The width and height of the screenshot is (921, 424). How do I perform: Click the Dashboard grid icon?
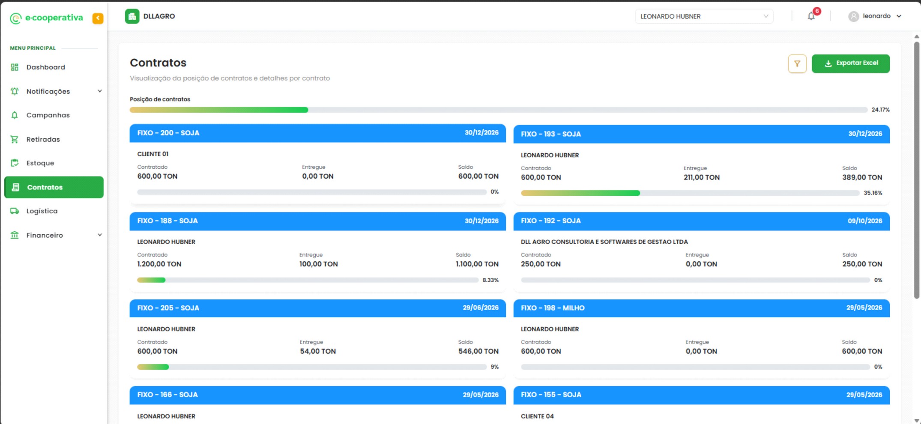[15, 67]
